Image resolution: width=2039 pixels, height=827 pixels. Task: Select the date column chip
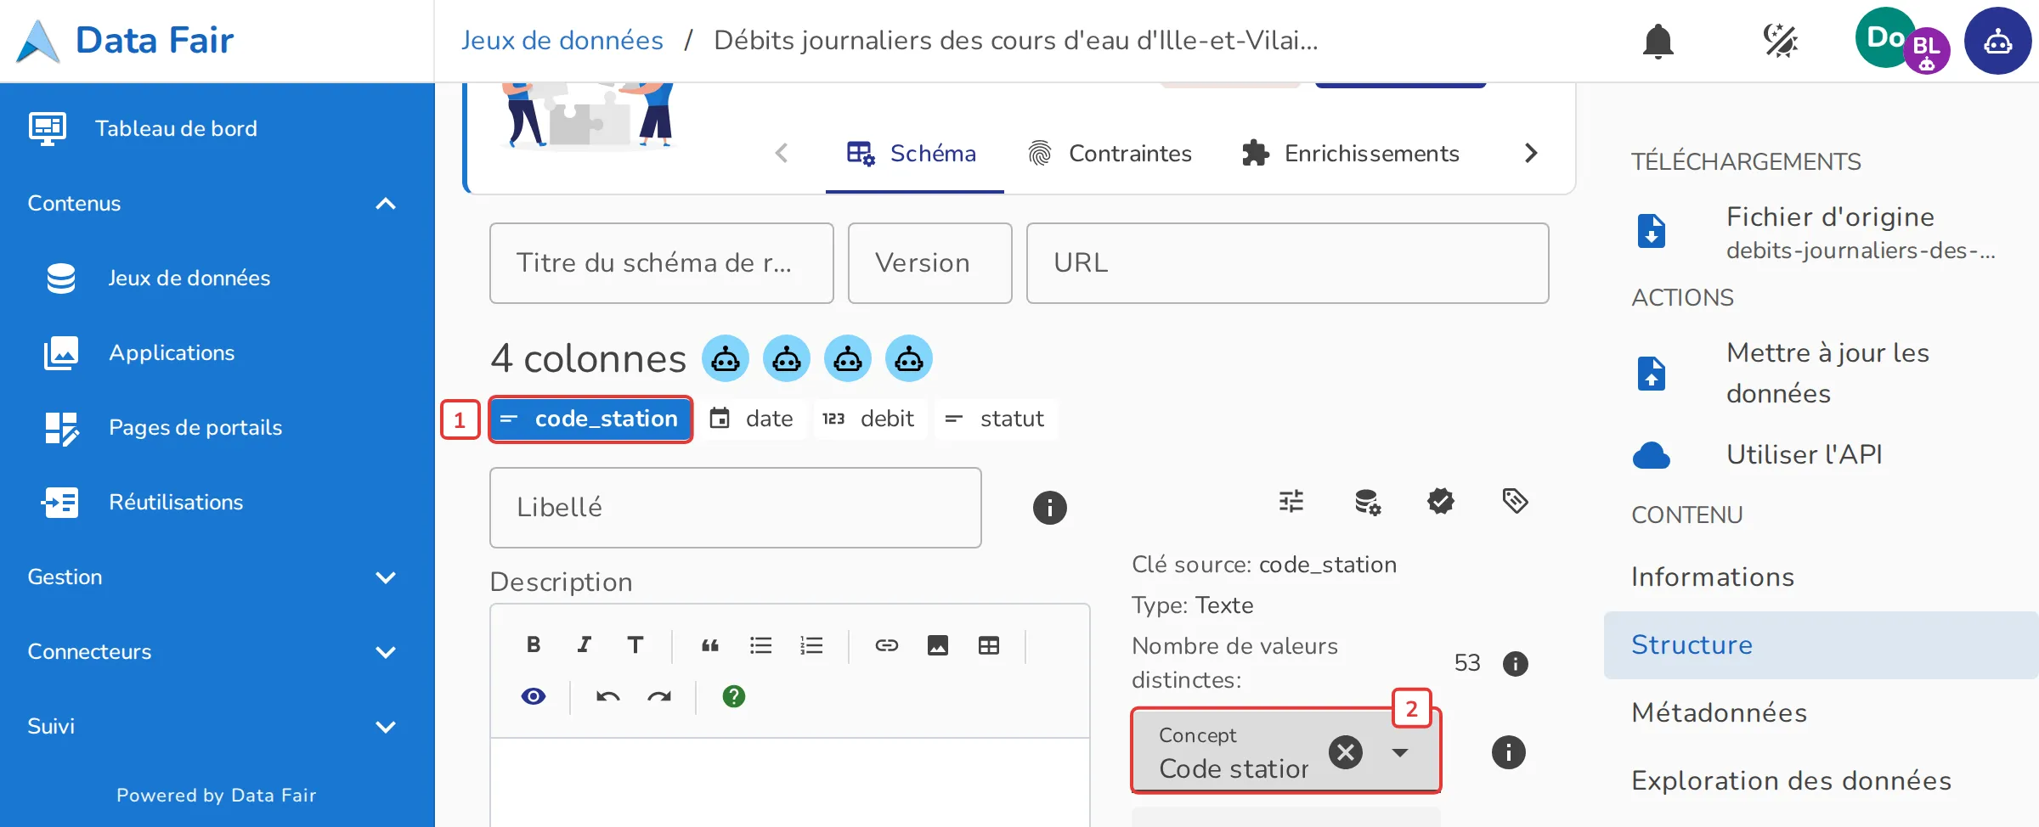pos(753,419)
